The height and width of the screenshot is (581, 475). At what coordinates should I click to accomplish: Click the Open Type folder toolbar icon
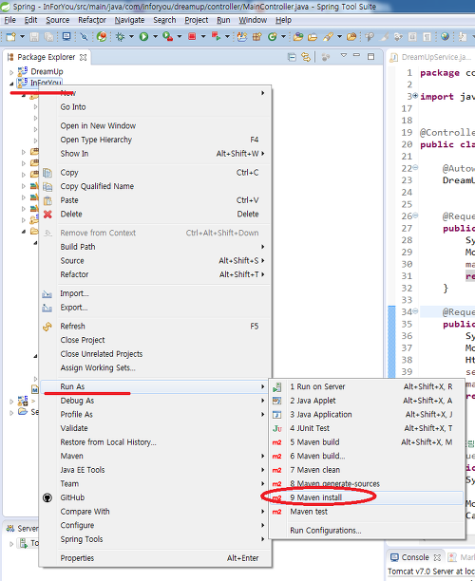(298, 36)
